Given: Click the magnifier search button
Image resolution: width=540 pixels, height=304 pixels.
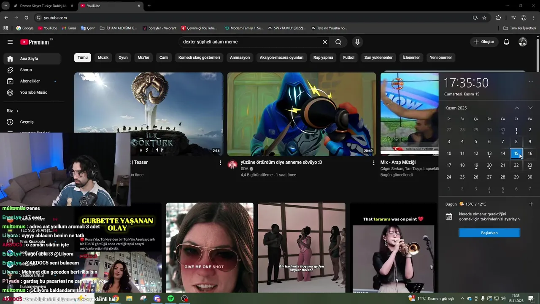Looking at the screenshot, I should tap(338, 42).
